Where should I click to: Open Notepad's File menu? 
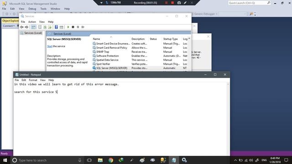[17, 80]
